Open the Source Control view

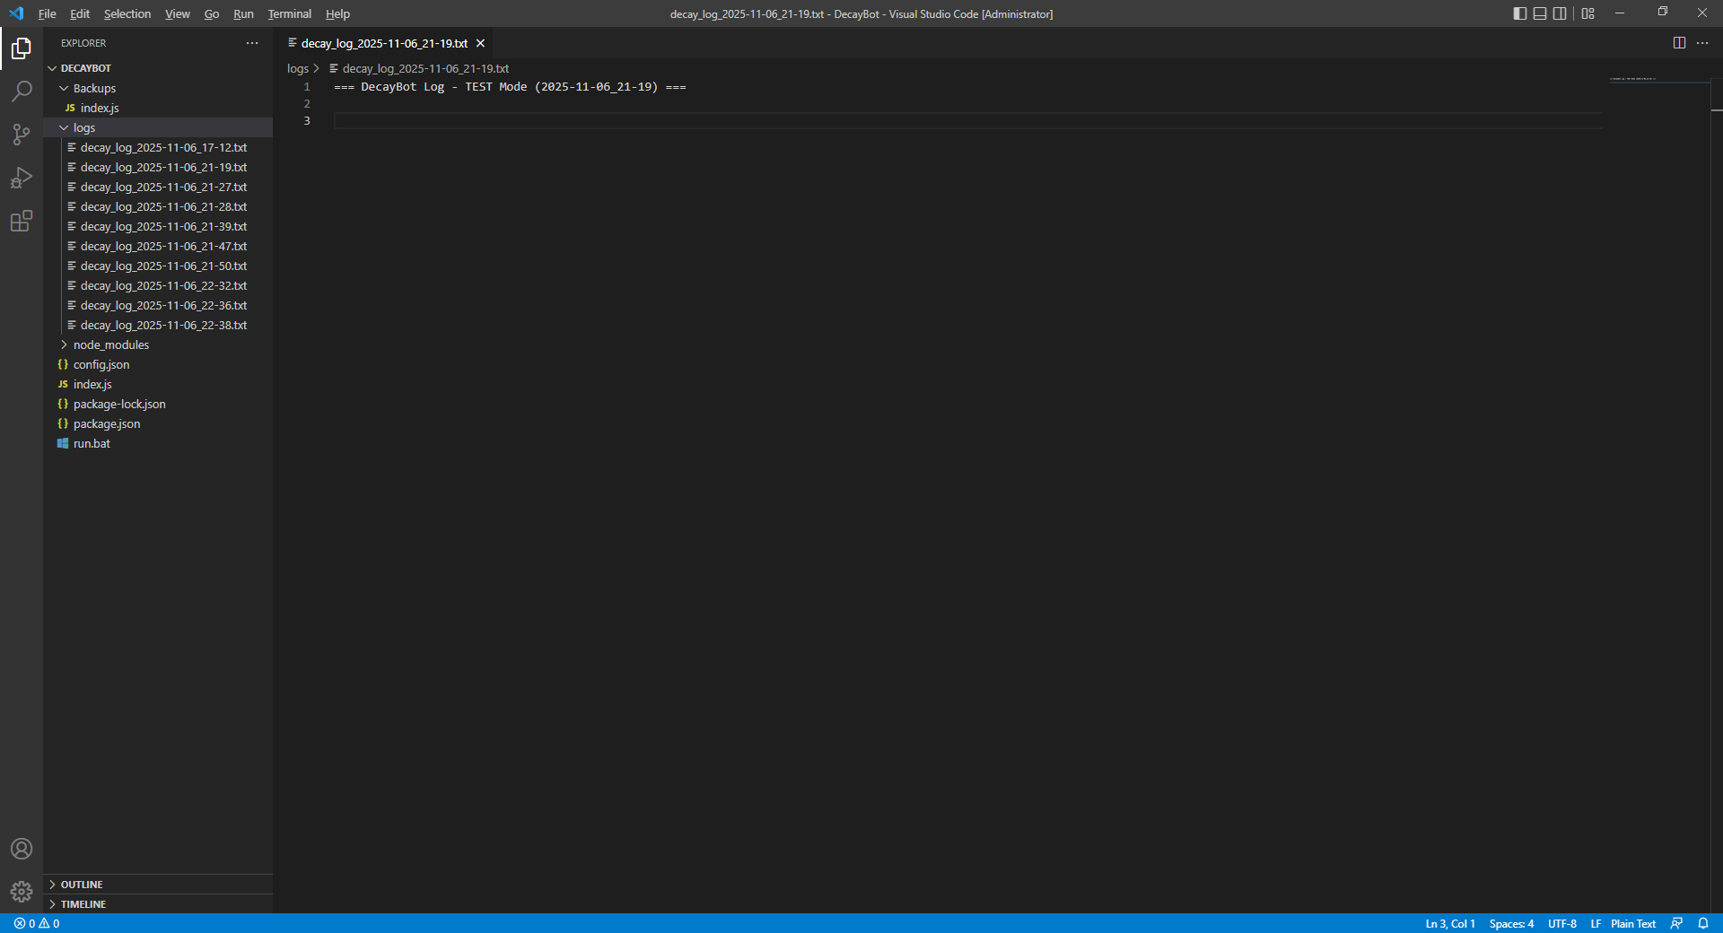(22, 135)
